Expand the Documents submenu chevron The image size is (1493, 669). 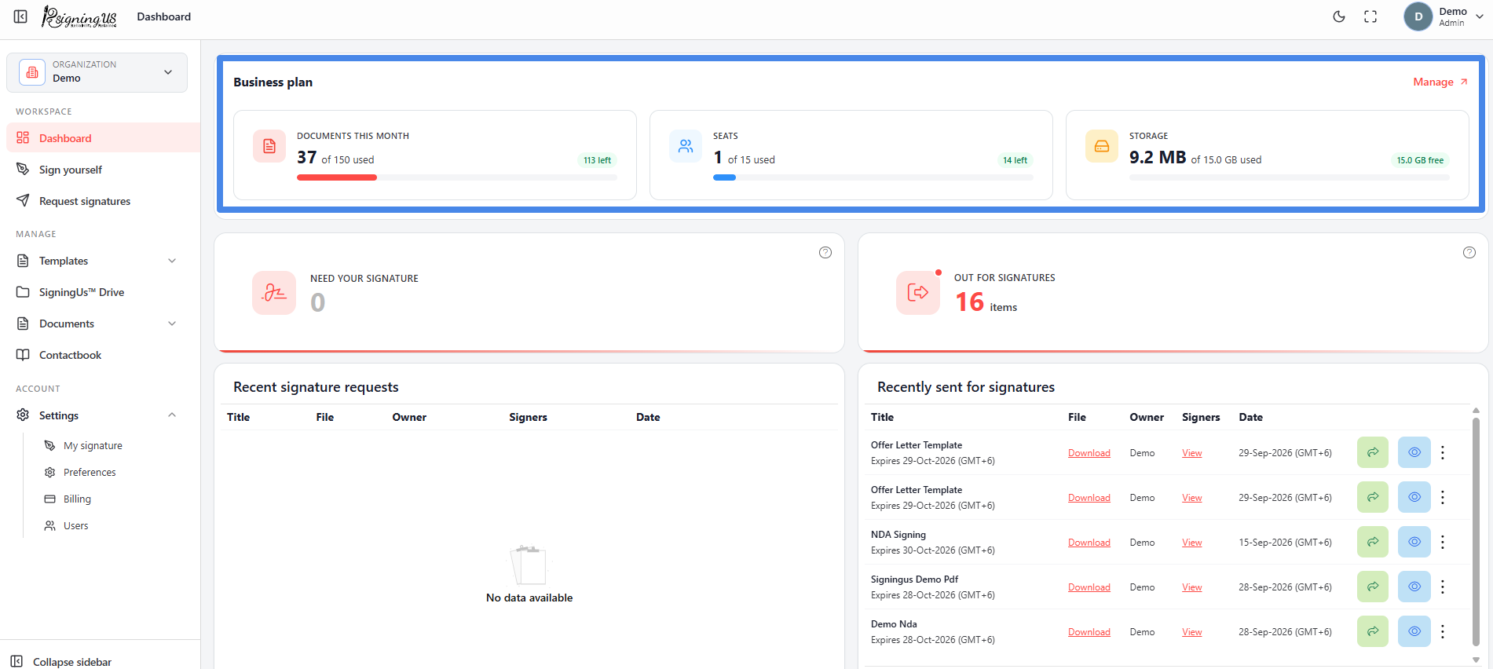pyautogui.click(x=172, y=324)
